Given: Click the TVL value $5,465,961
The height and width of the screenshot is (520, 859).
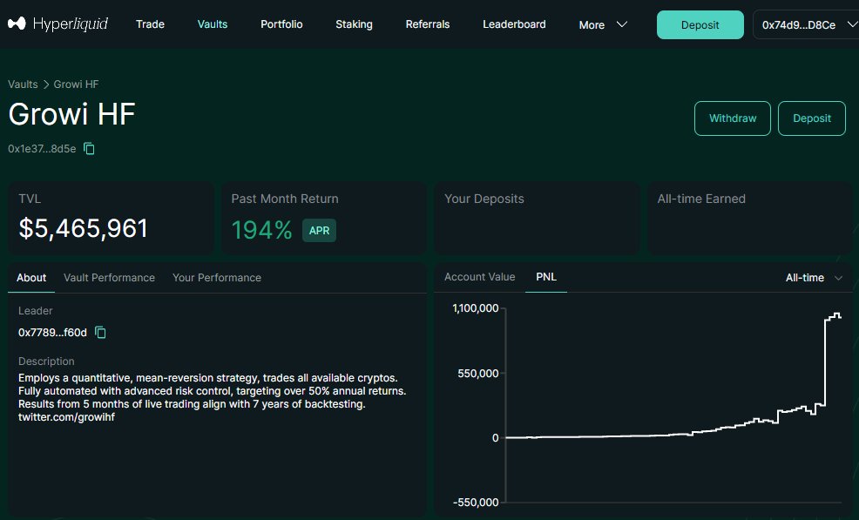Looking at the screenshot, I should point(84,228).
